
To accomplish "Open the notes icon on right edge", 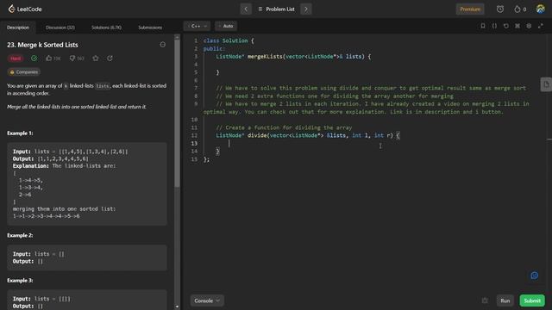I will click(x=546, y=84).
